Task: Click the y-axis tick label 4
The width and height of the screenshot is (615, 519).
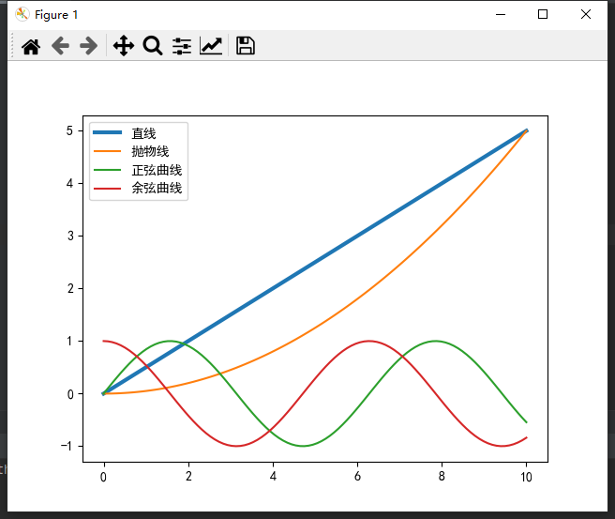Action: pos(69,183)
